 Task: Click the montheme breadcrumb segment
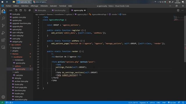59,14
